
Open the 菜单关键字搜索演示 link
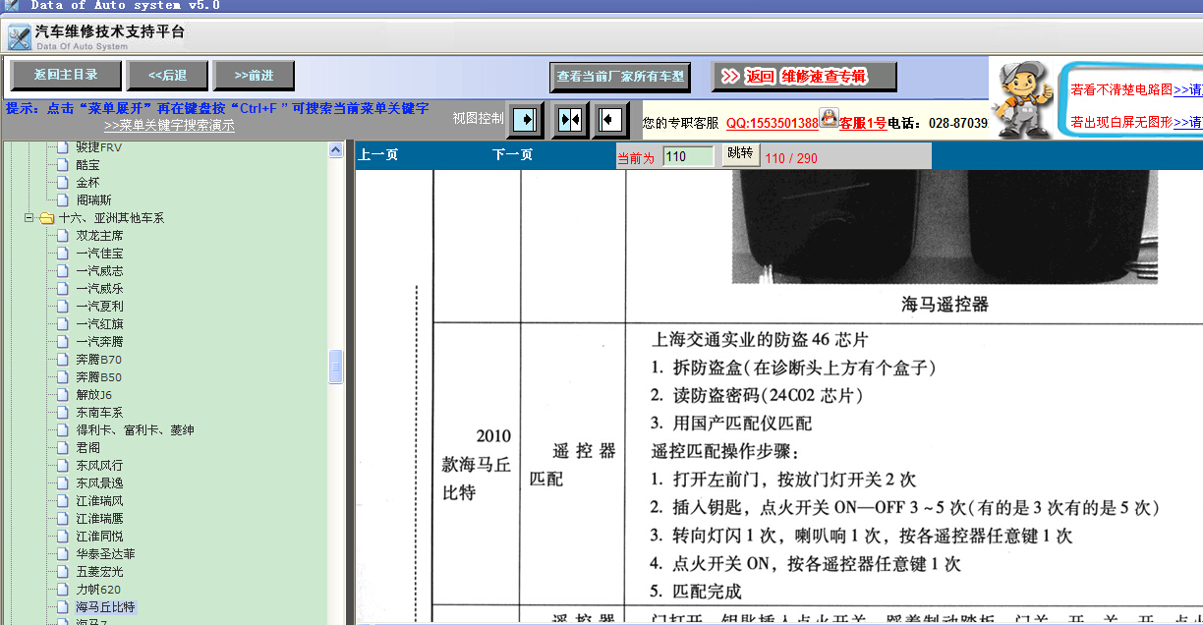click(169, 126)
